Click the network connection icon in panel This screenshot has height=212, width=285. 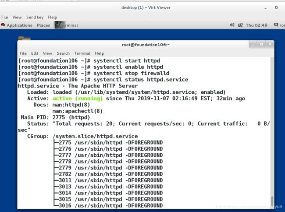(x=240, y=25)
